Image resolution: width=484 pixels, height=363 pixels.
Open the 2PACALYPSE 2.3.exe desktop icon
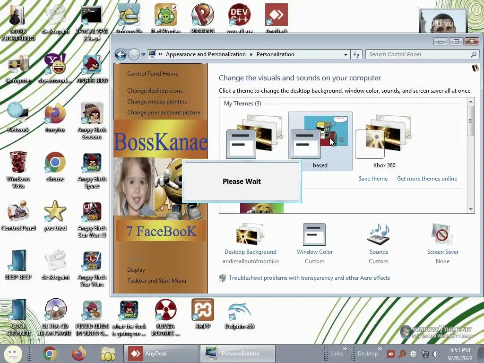click(x=92, y=23)
